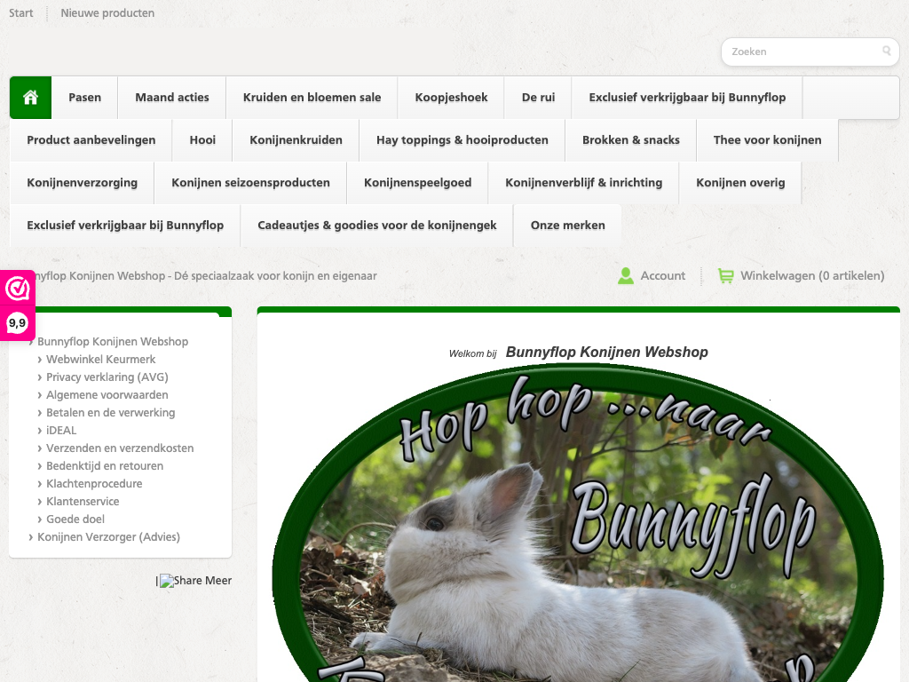The width and height of the screenshot is (909, 682).
Task: Go to Koopjeshoek category
Action: 451,98
